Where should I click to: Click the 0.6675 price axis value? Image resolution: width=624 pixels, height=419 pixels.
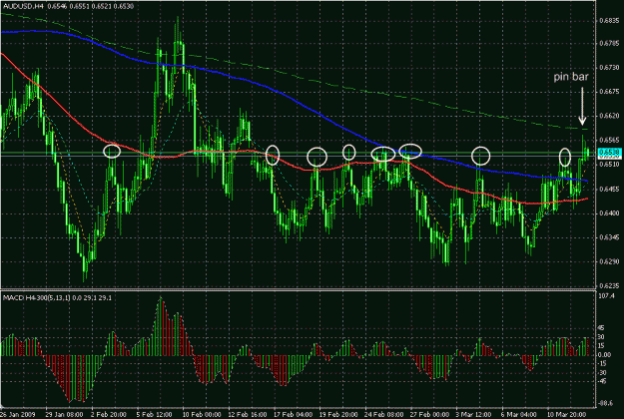609,92
